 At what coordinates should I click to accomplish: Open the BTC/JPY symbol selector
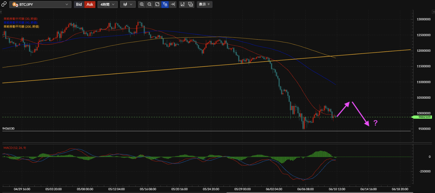pyautogui.click(x=40, y=4)
